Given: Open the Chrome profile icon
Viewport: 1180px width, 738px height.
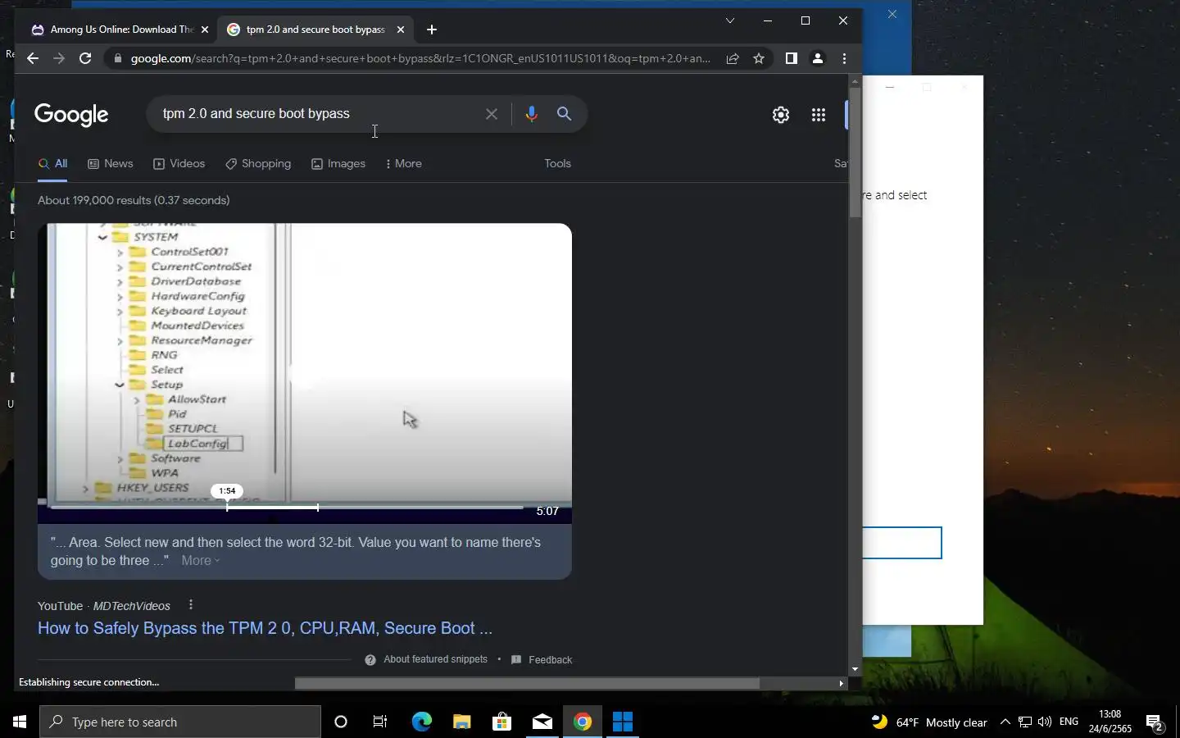Looking at the screenshot, I should pyautogui.click(x=817, y=58).
